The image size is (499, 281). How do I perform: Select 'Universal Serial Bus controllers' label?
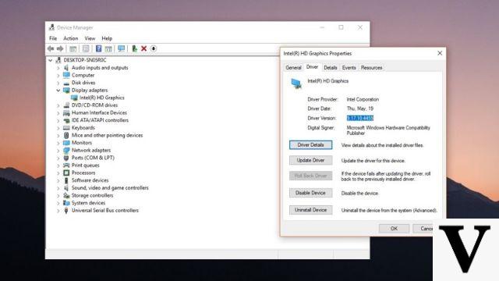(105, 211)
